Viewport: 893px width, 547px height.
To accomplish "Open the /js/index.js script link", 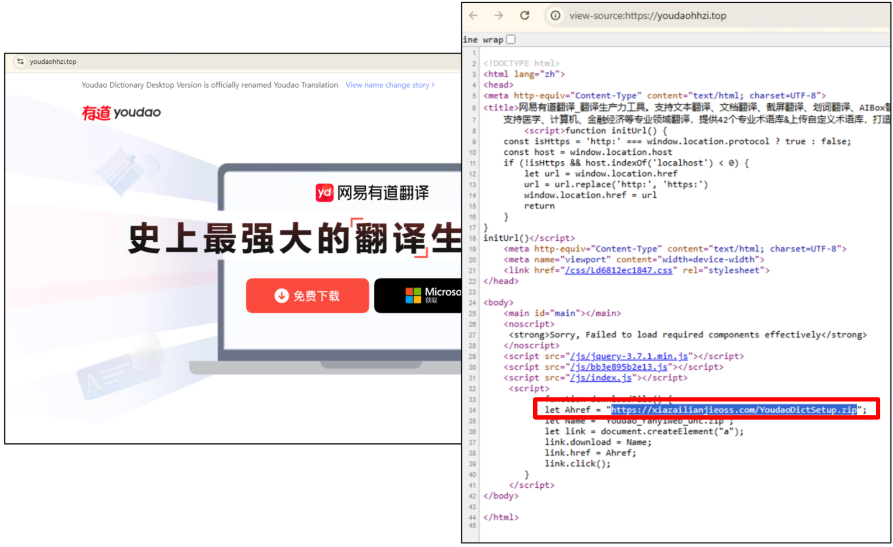I will click(601, 377).
